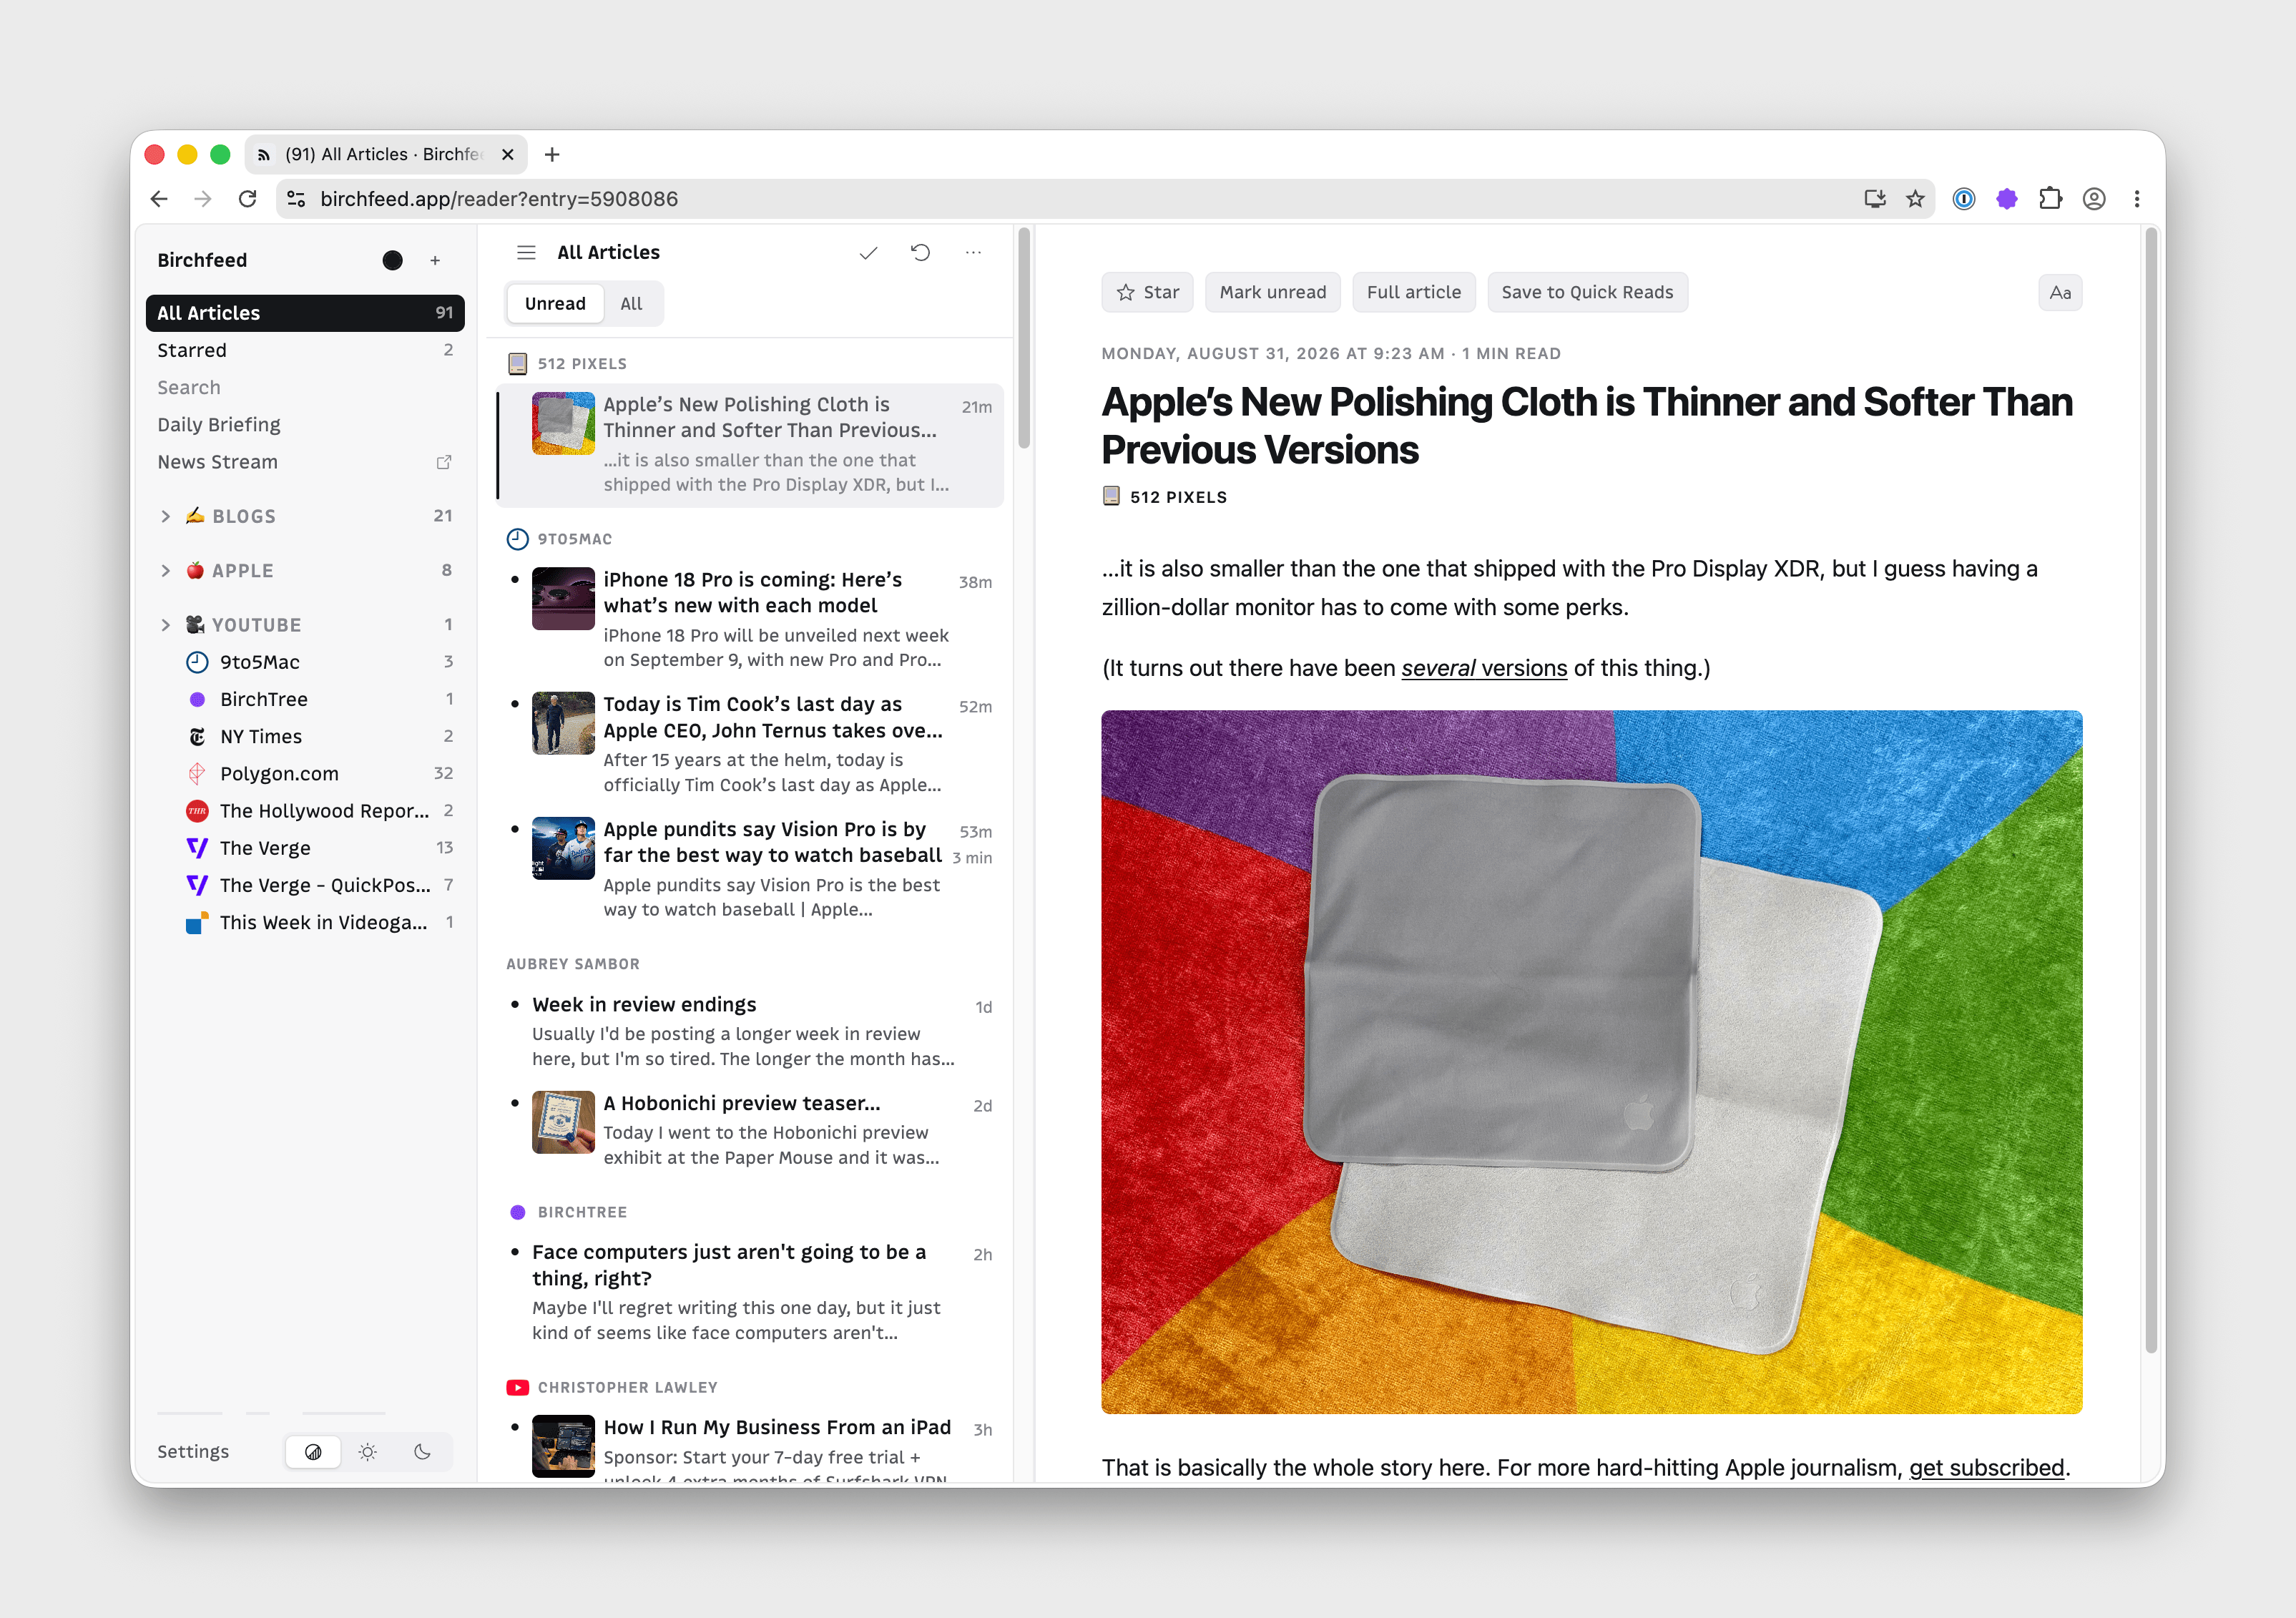
Task: Toggle the sidebar hamburger icon
Action: [526, 252]
